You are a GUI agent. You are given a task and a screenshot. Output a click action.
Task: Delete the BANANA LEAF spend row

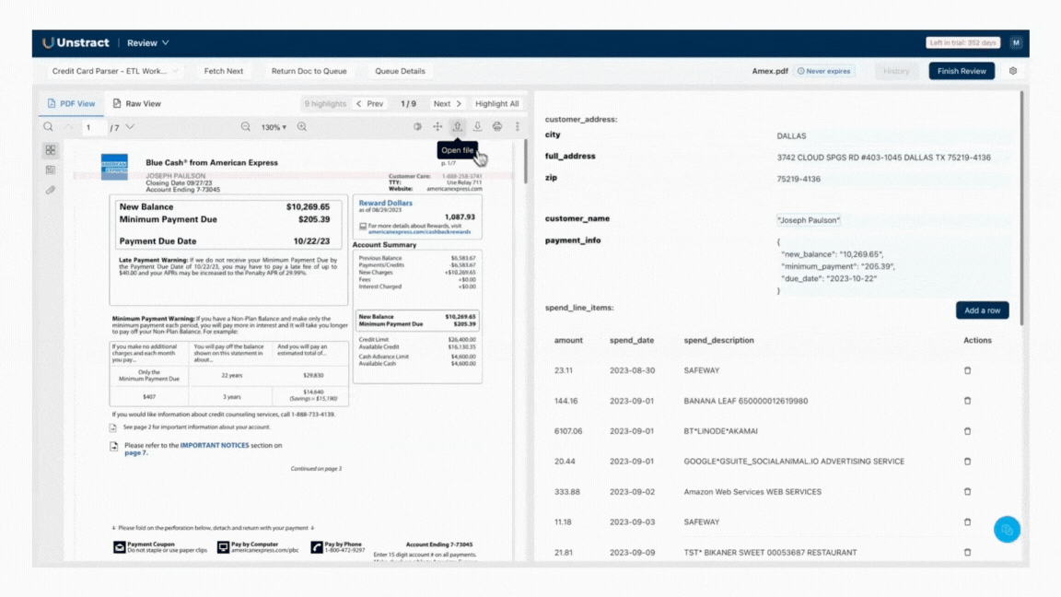pyautogui.click(x=967, y=401)
